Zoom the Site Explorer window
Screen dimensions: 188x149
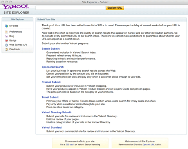11,2
